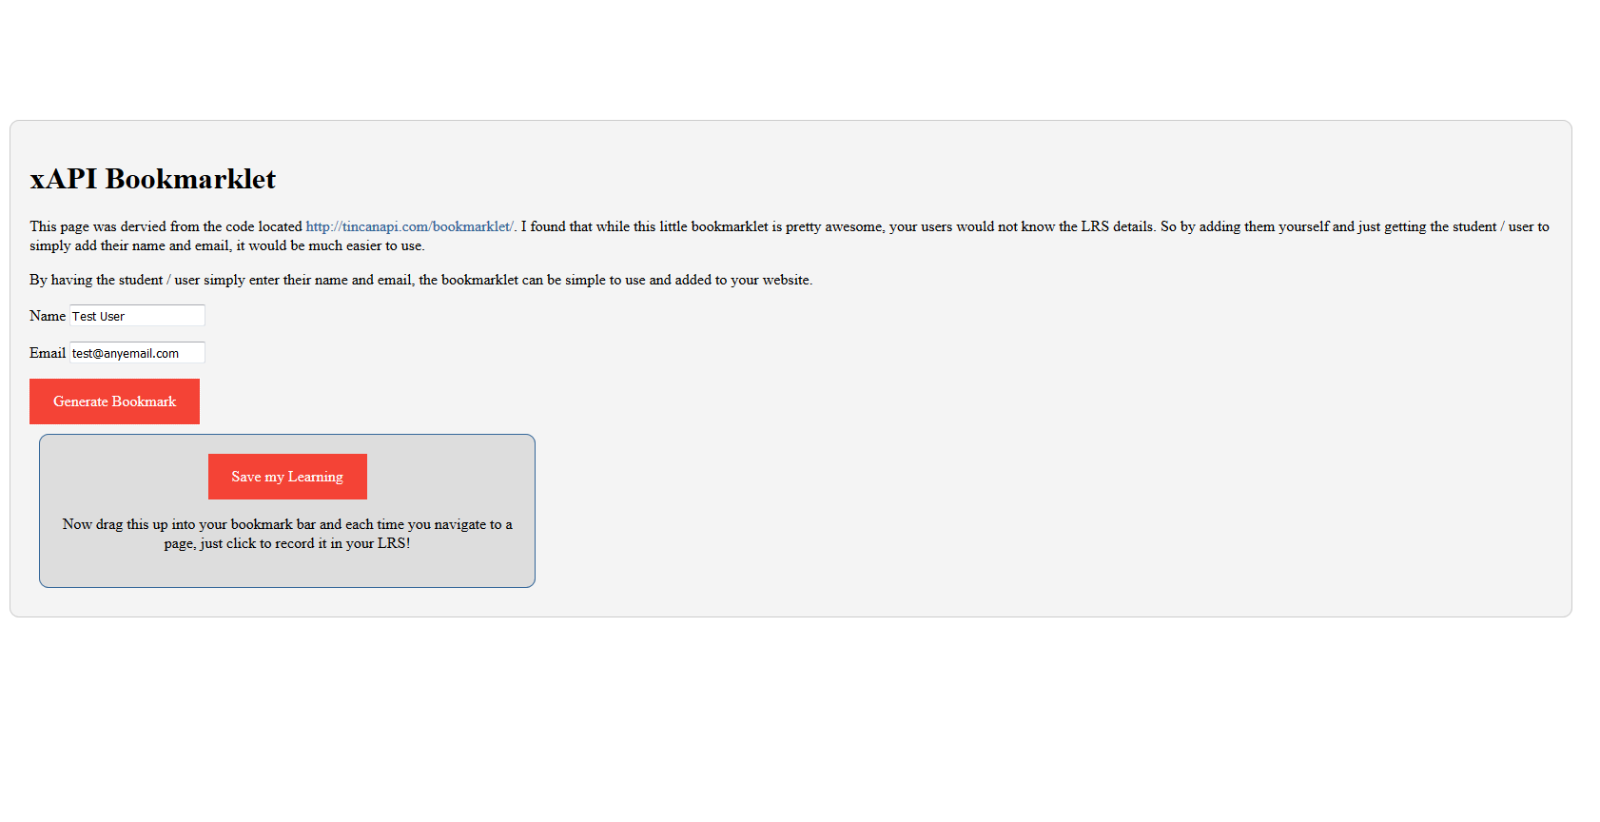Click the 'test@anyemail.com' text in Email field
The image size is (1600, 822).
pyautogui.click(x=125, y=353)
